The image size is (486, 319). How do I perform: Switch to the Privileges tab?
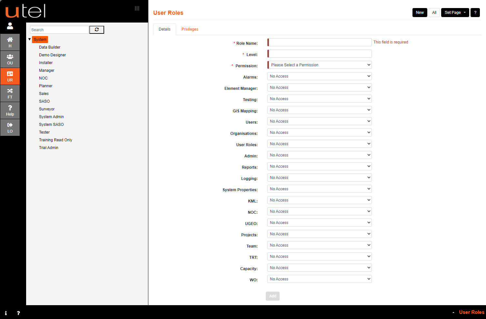(x=190, y=29)
